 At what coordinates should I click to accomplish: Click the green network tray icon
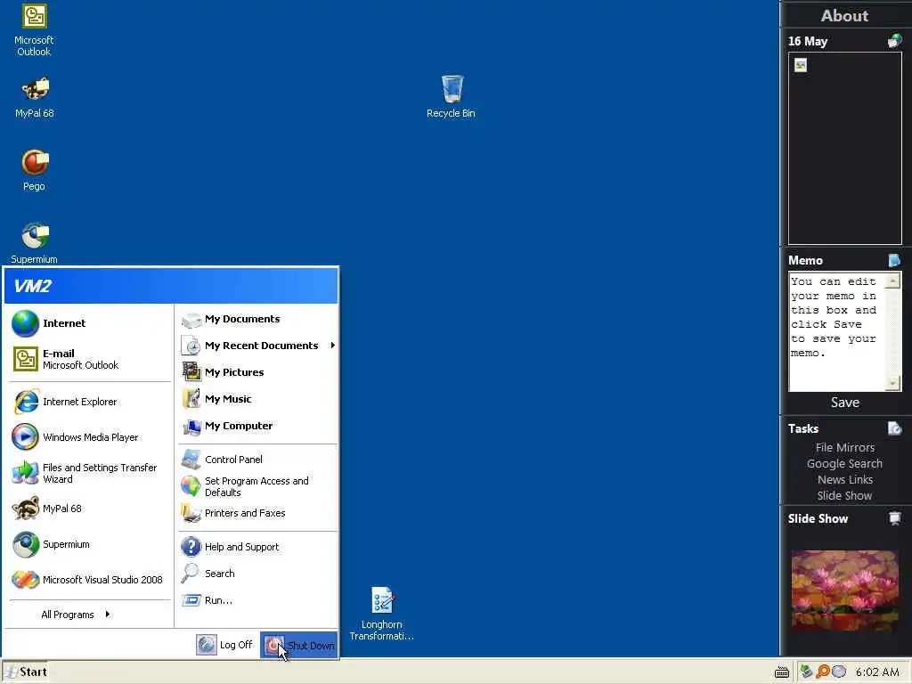click(806, 672)
